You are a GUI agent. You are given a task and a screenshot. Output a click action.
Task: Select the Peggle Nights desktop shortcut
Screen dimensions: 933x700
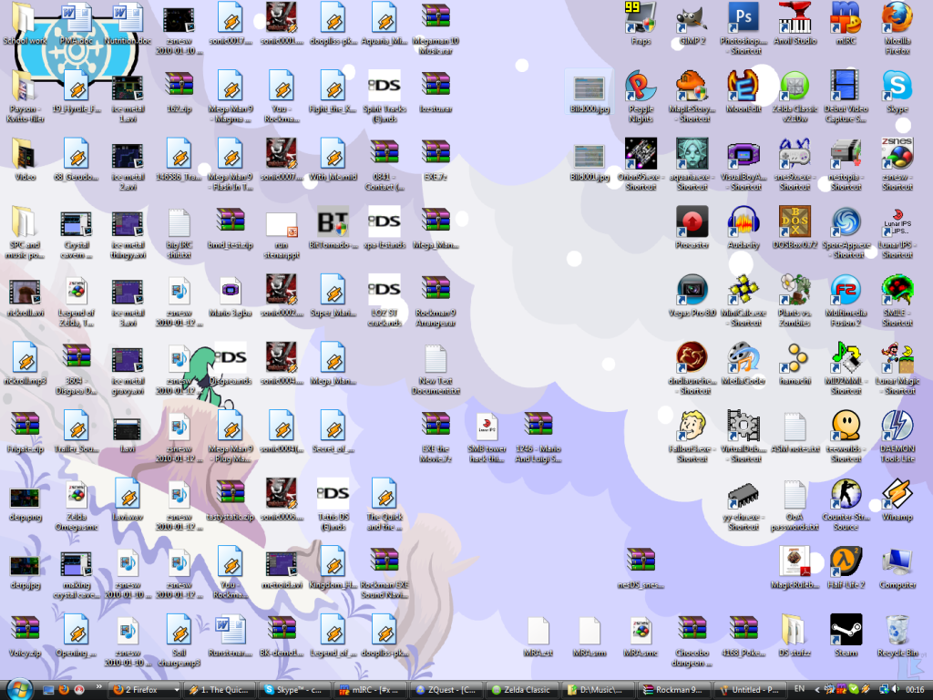coord(641,87)
